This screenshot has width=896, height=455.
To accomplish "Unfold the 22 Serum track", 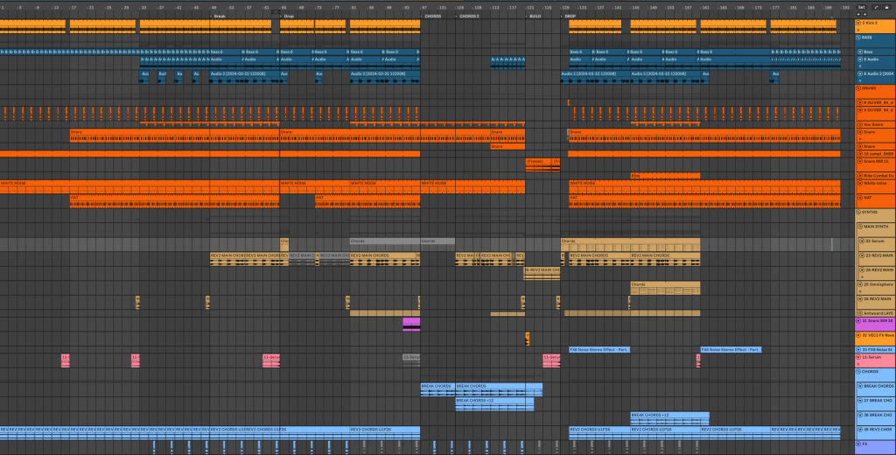I will 863,241.
